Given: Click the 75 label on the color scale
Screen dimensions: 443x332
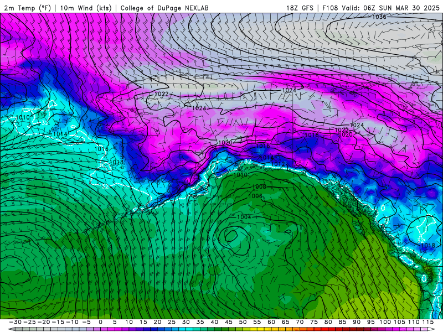Looking at the screenshot, I should pos(314,322).
